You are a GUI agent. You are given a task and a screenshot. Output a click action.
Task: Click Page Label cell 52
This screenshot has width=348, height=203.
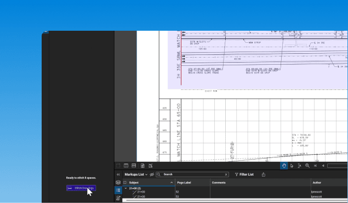pyautogui.click(x=177, y=192)
